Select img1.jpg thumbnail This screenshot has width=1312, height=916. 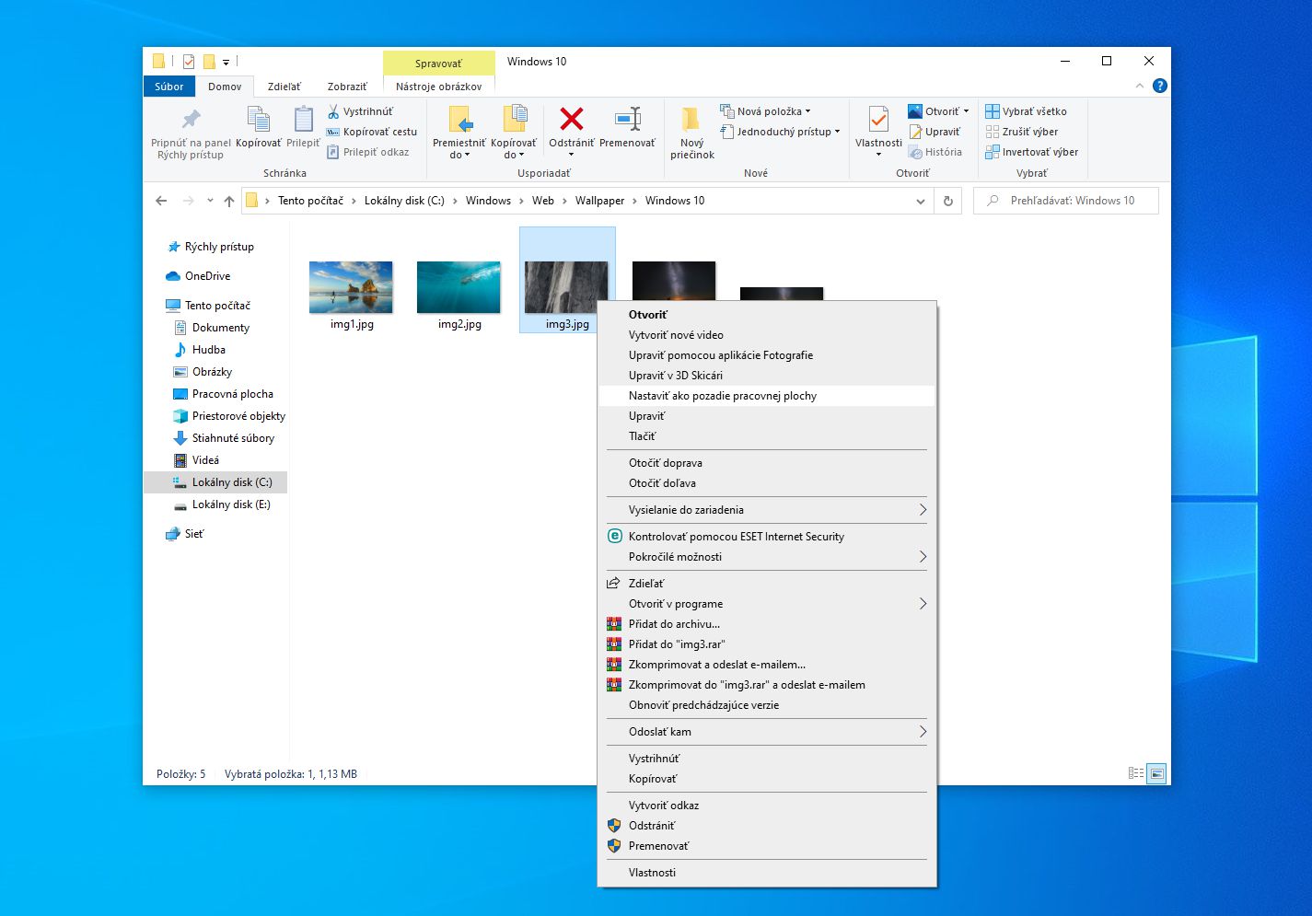pyautogui.click(x=351, y=287)
